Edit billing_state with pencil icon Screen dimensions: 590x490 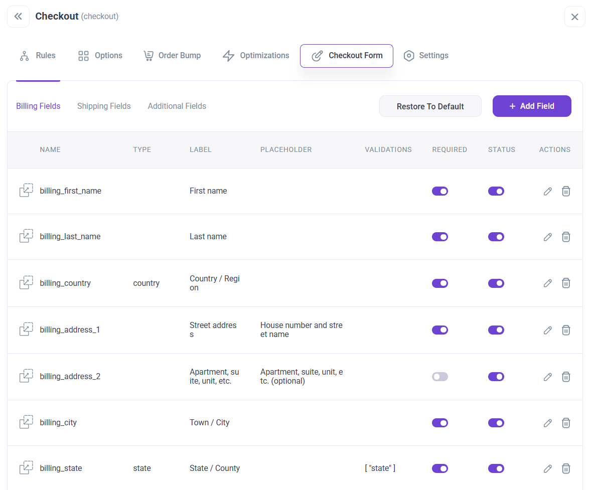547,468
